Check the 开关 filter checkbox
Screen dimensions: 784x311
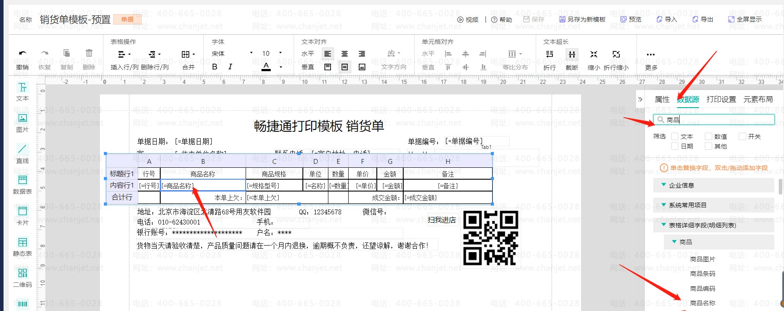tap(742, 137)
